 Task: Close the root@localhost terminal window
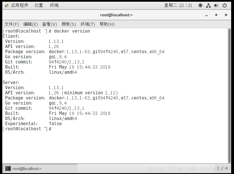226,15
